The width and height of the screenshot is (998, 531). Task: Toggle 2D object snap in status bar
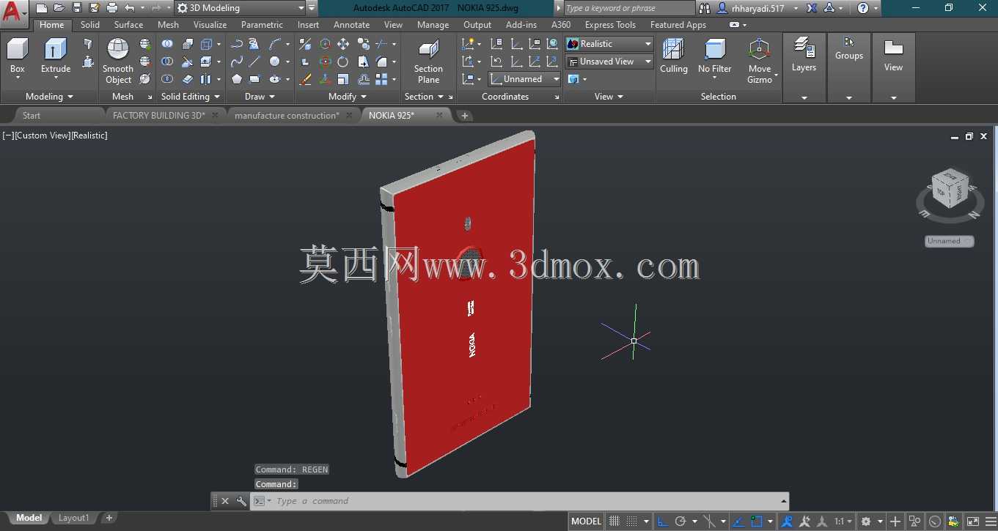pos(757,521)
